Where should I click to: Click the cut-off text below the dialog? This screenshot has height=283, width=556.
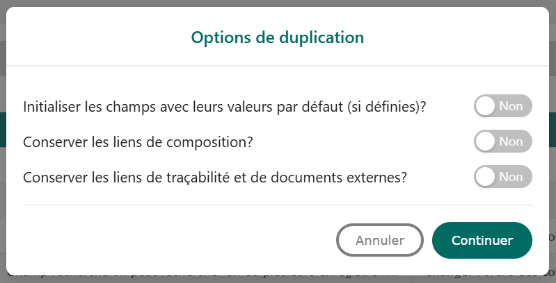(209, 277)
